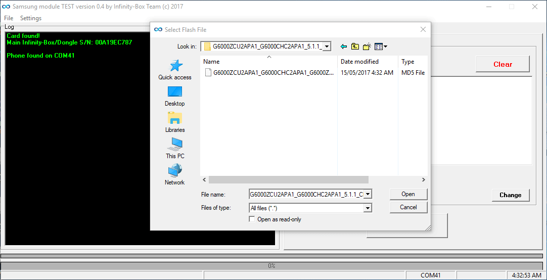This screenshot has height=280, width=547.
Task: Click the 15/05/2017 4:32 AM date cell
Action: (367, 73)
